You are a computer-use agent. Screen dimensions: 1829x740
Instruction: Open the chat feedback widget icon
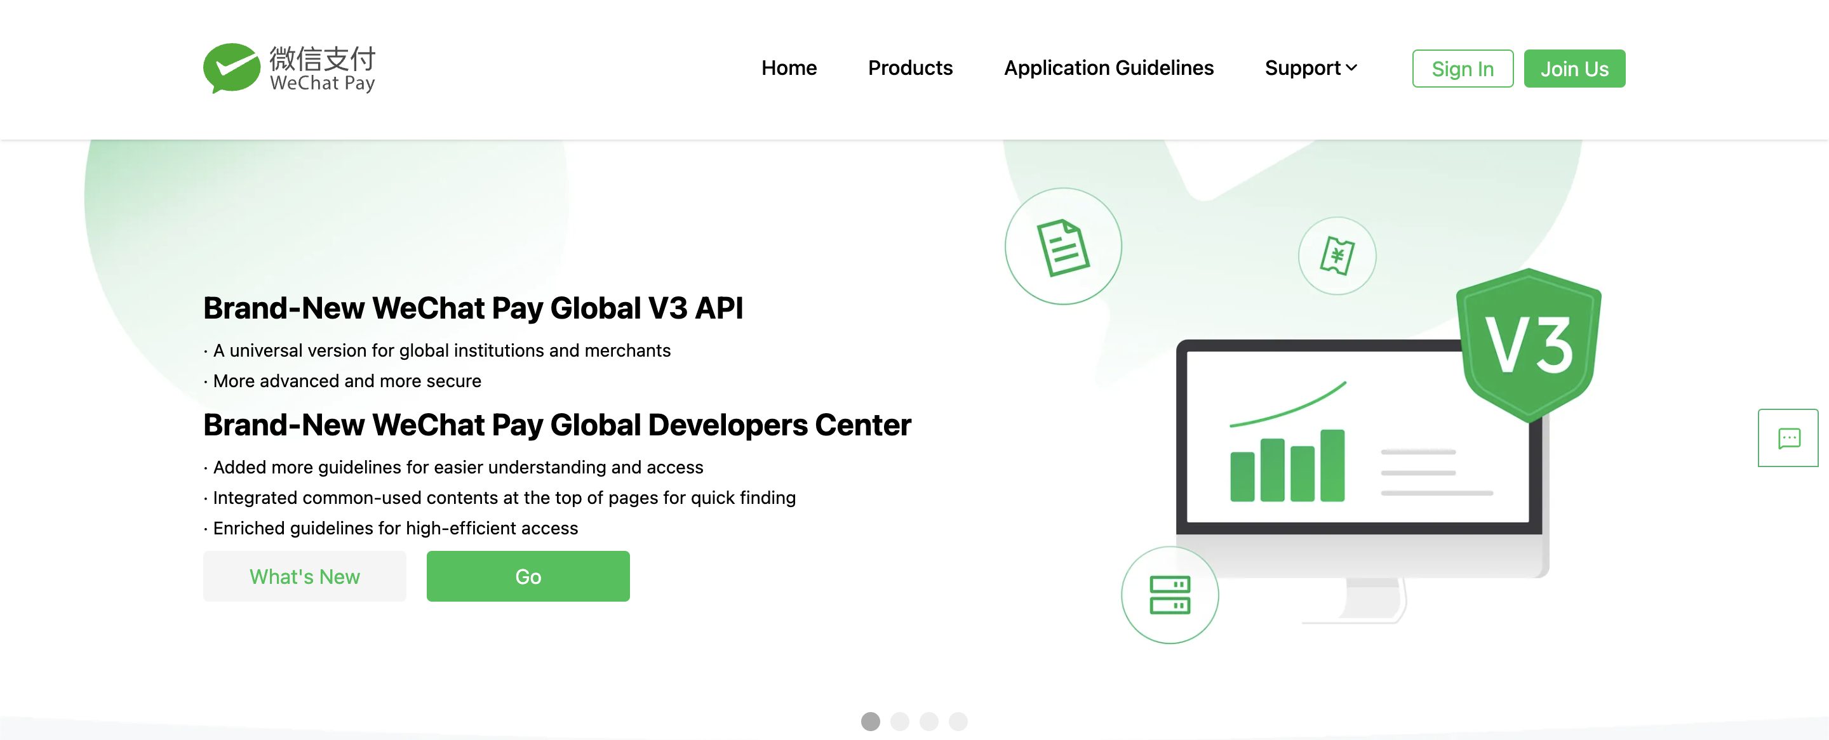(x=1788, y=438)
